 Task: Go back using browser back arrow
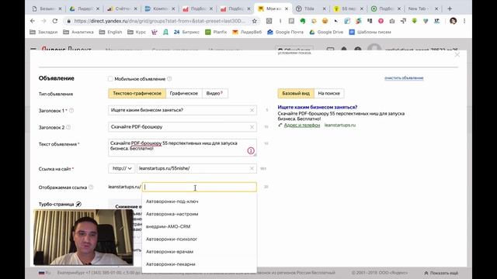pyautogui.click(x=33, y=21)
